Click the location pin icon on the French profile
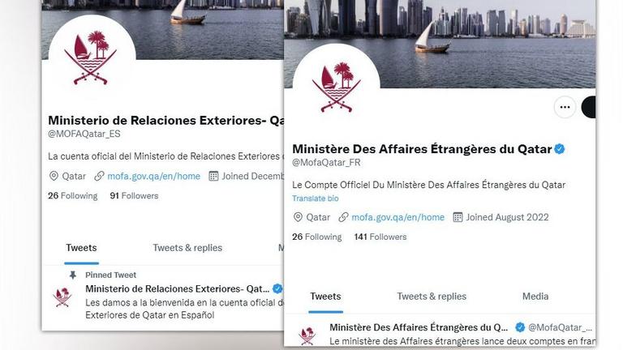 pyautogui.click(x=298, y=217)
